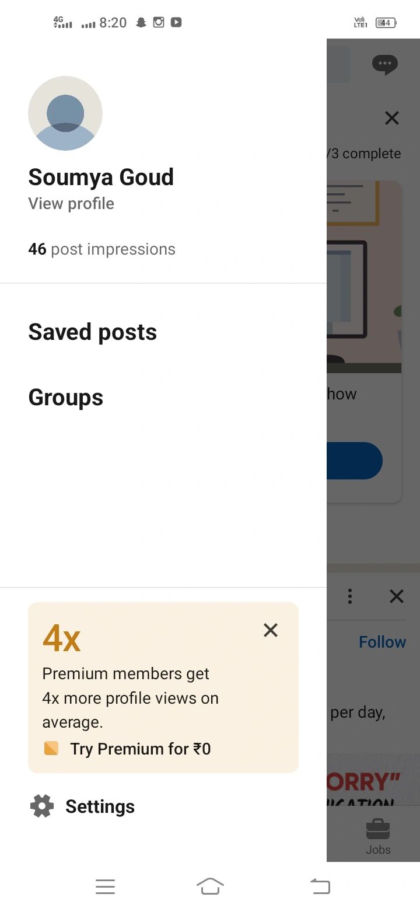Dismiss the Premium 4x promo card
420x911 pixels.
pos(271,630)
